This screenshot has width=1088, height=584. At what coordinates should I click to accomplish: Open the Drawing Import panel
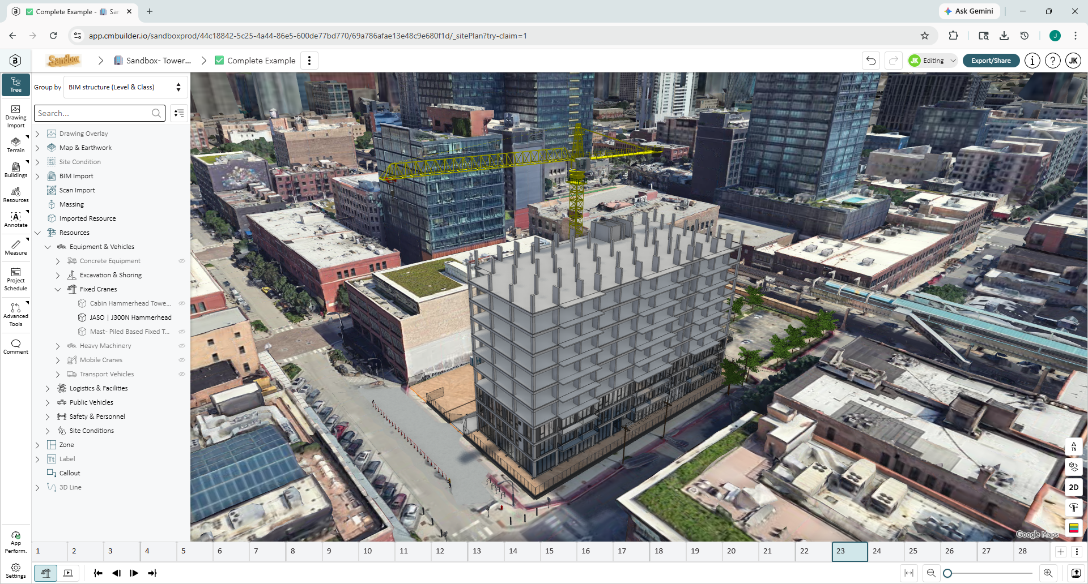click(16, 116)
